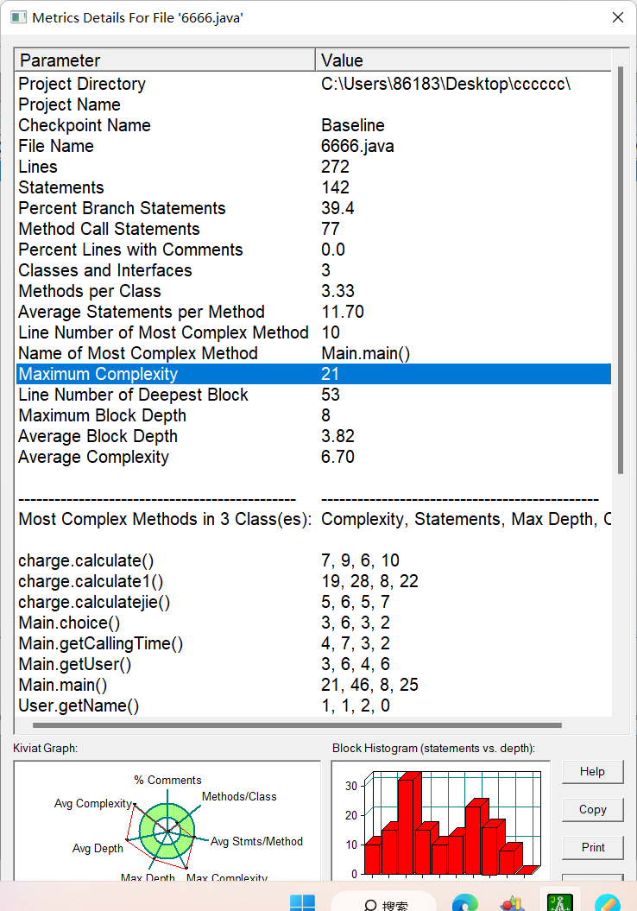The image size is (637, 911).
Task: Click the Kiviat Graph chart
Action: tap(167, 825)
